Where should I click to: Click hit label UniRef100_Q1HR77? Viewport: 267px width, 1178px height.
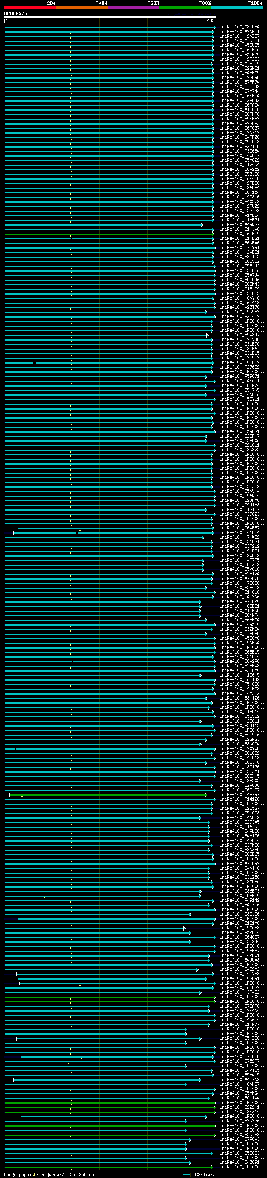point(239,1024)
